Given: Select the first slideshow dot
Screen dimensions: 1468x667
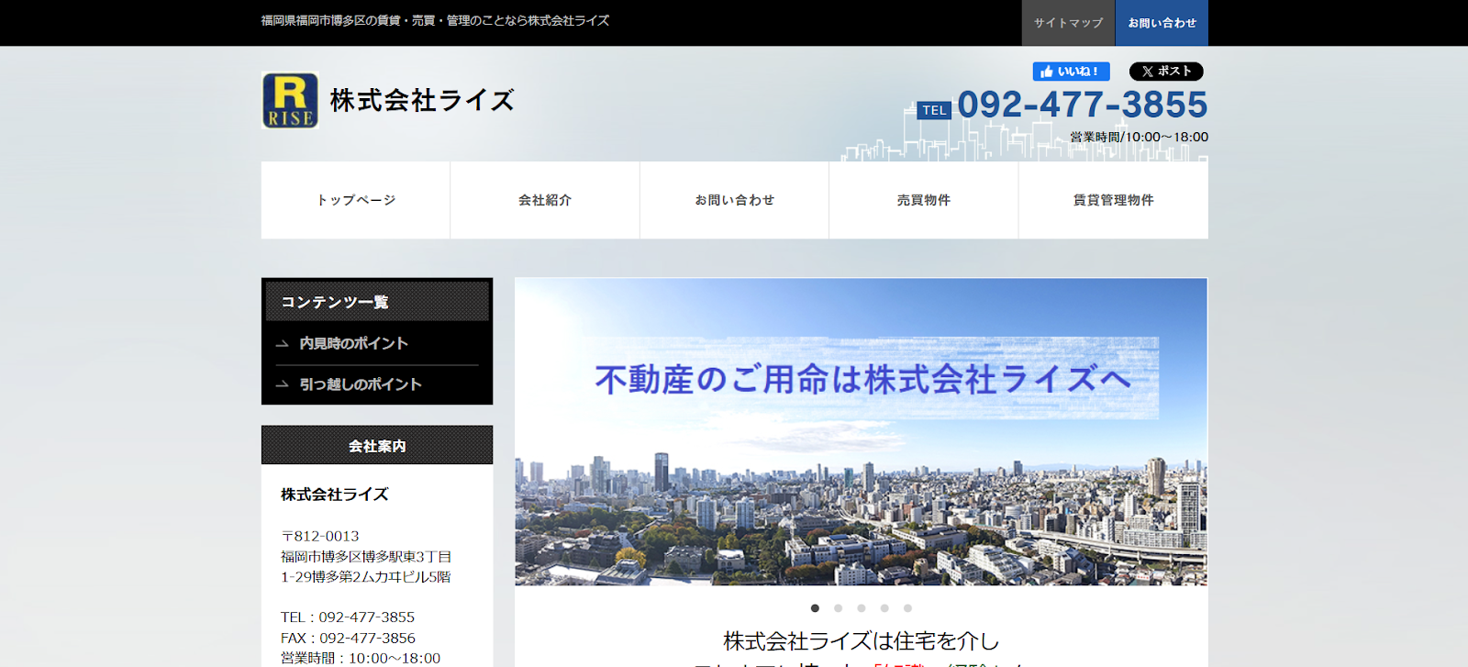Looking at the screenshot, I should tap(815, 608).
